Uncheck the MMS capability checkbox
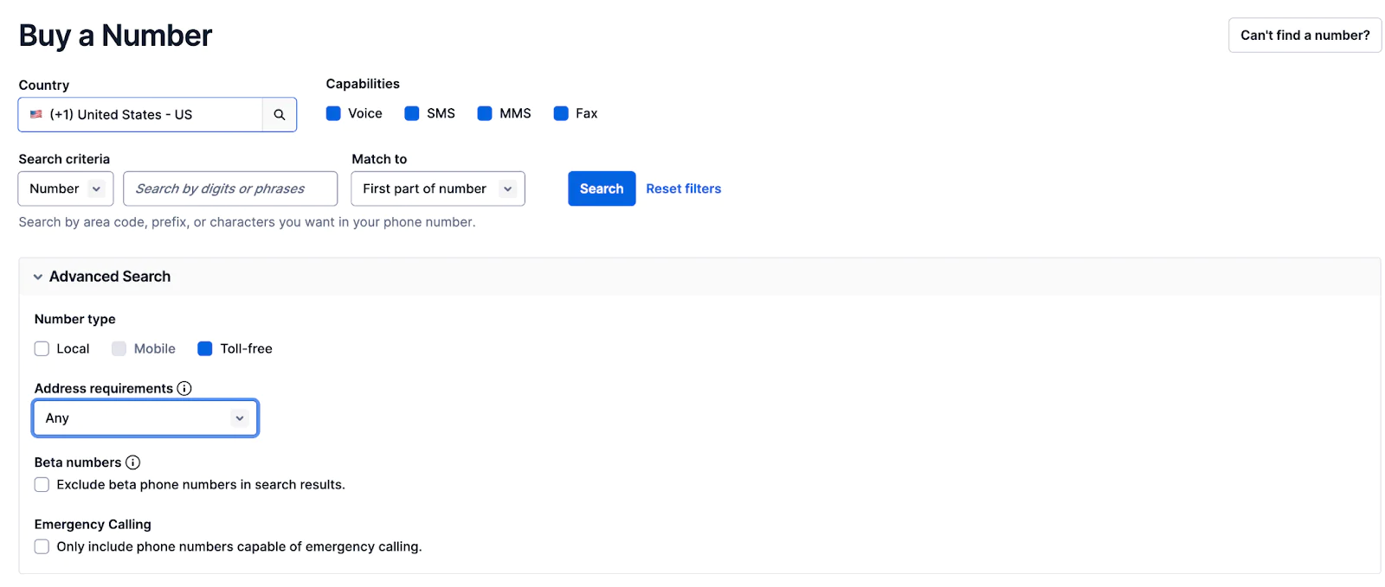Screen dimensions: 1385x587 tap(485, 113)
